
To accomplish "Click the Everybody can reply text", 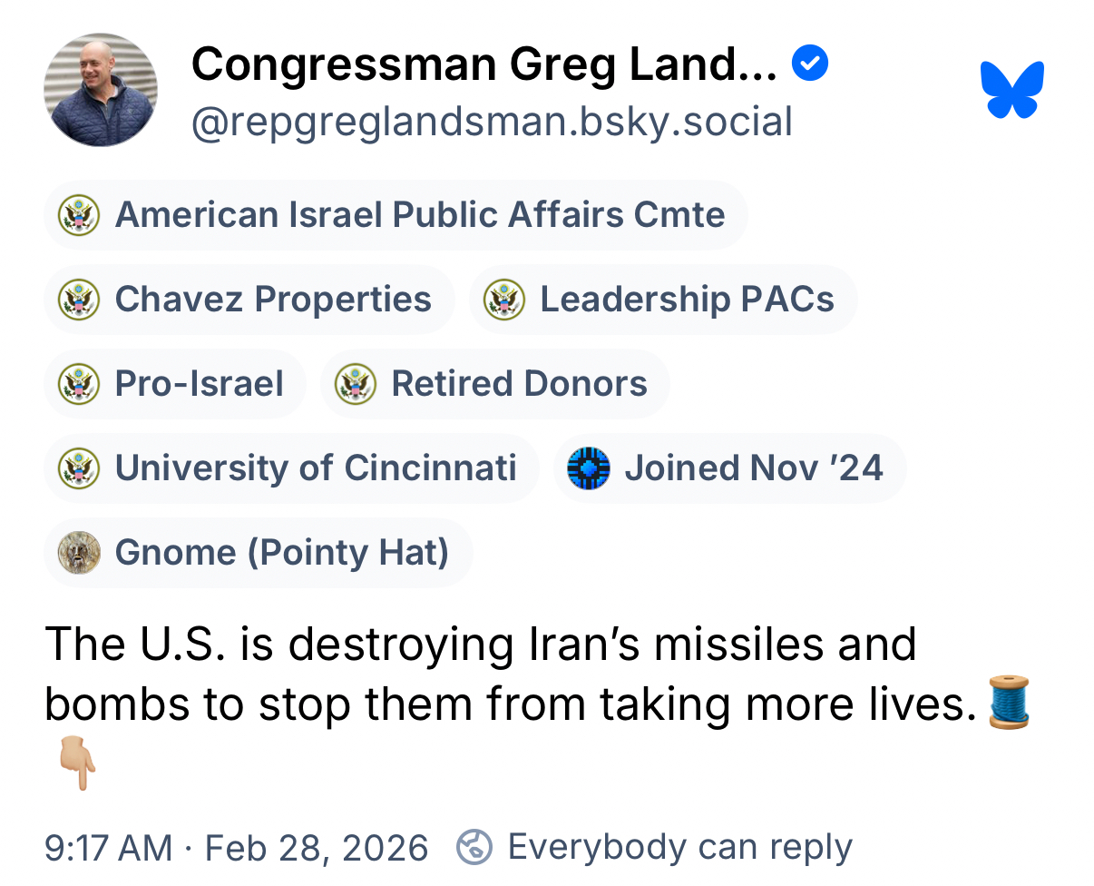I will [679, 847].
